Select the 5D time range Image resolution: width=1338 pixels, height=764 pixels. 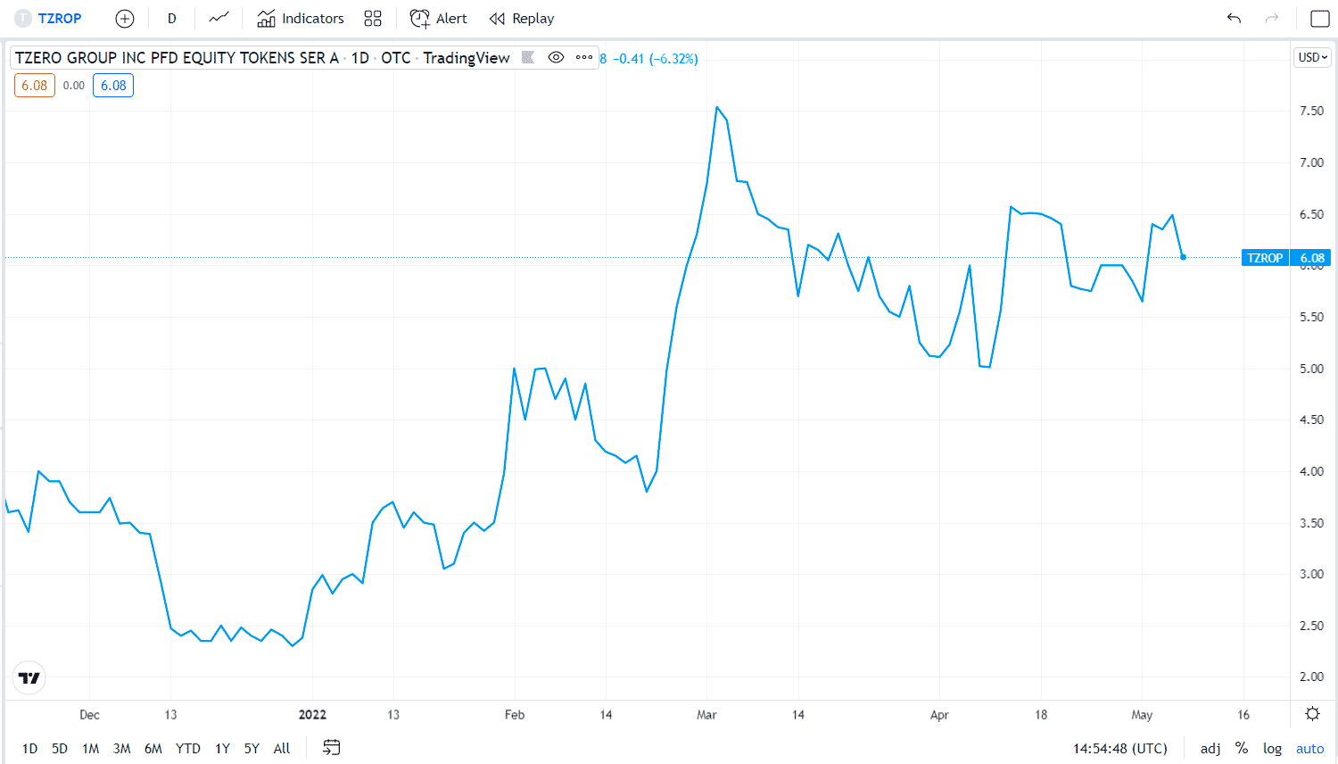60,748
